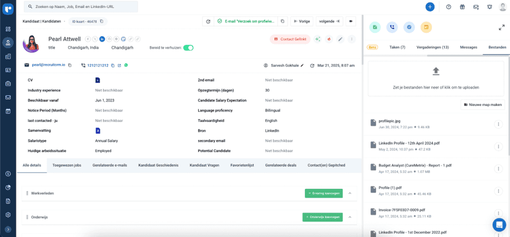
Task: Open the gift rewards icon in the top bar
Action: pos(462,7)
